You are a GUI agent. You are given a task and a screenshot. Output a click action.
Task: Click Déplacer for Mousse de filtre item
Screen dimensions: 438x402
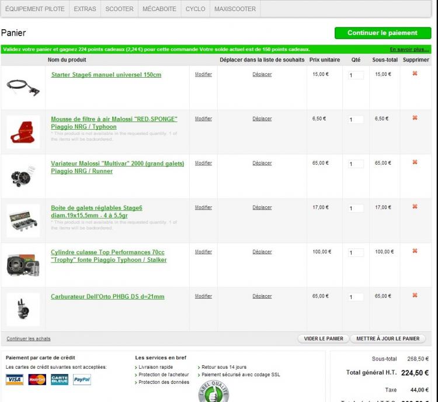point(262,119)
